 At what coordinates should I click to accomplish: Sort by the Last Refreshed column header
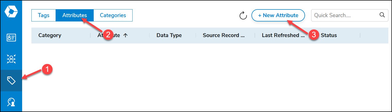tap(283, 35)
